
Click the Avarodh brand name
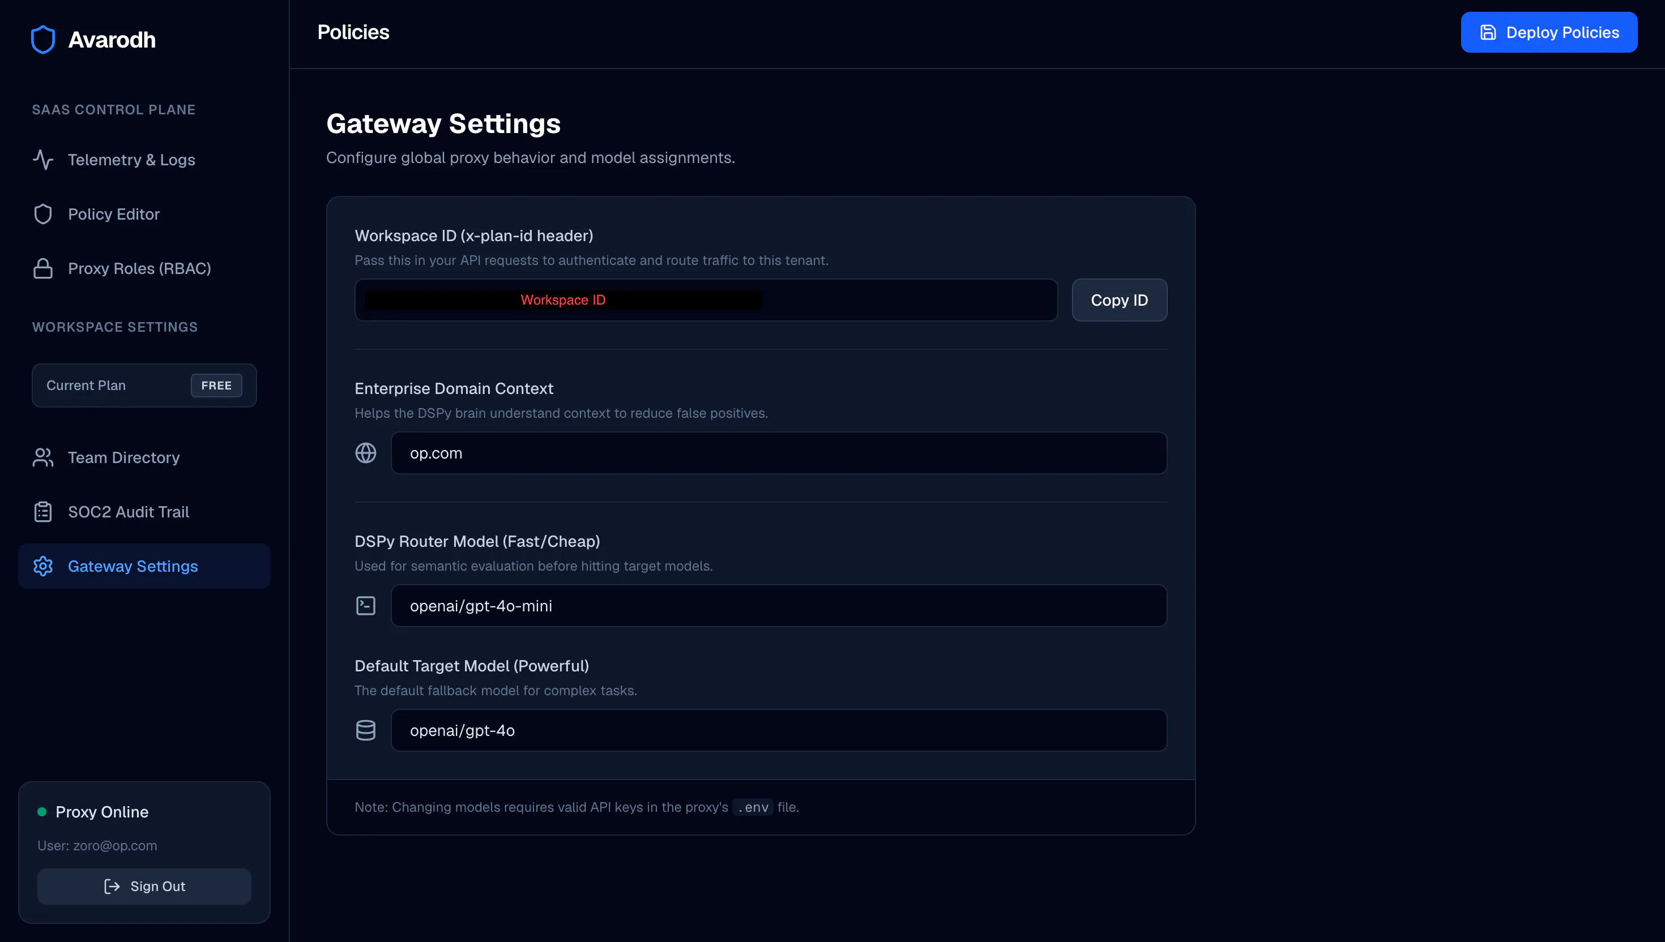click(112, 40)
